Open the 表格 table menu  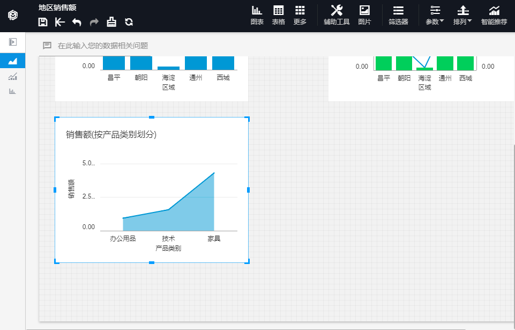coord(278,15)
